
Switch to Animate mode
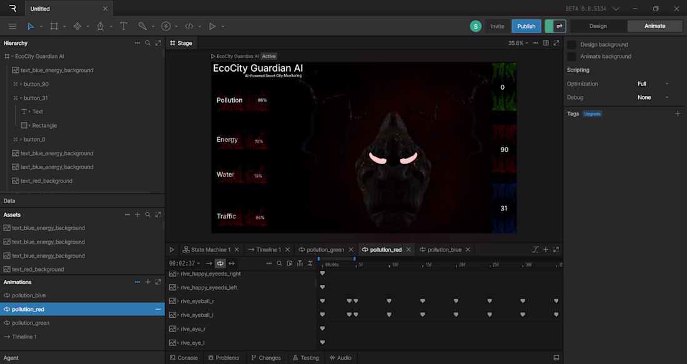pyautogui.click(x=655, y=26)
